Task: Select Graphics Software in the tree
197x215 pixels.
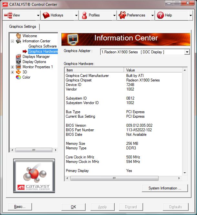Action: coord(43,46)
